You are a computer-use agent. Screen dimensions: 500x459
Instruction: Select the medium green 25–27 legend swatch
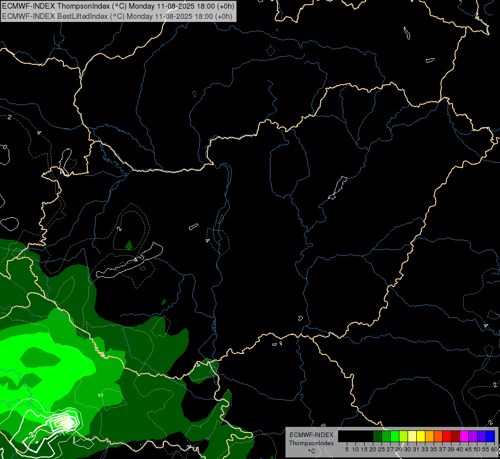click(386, 436)
